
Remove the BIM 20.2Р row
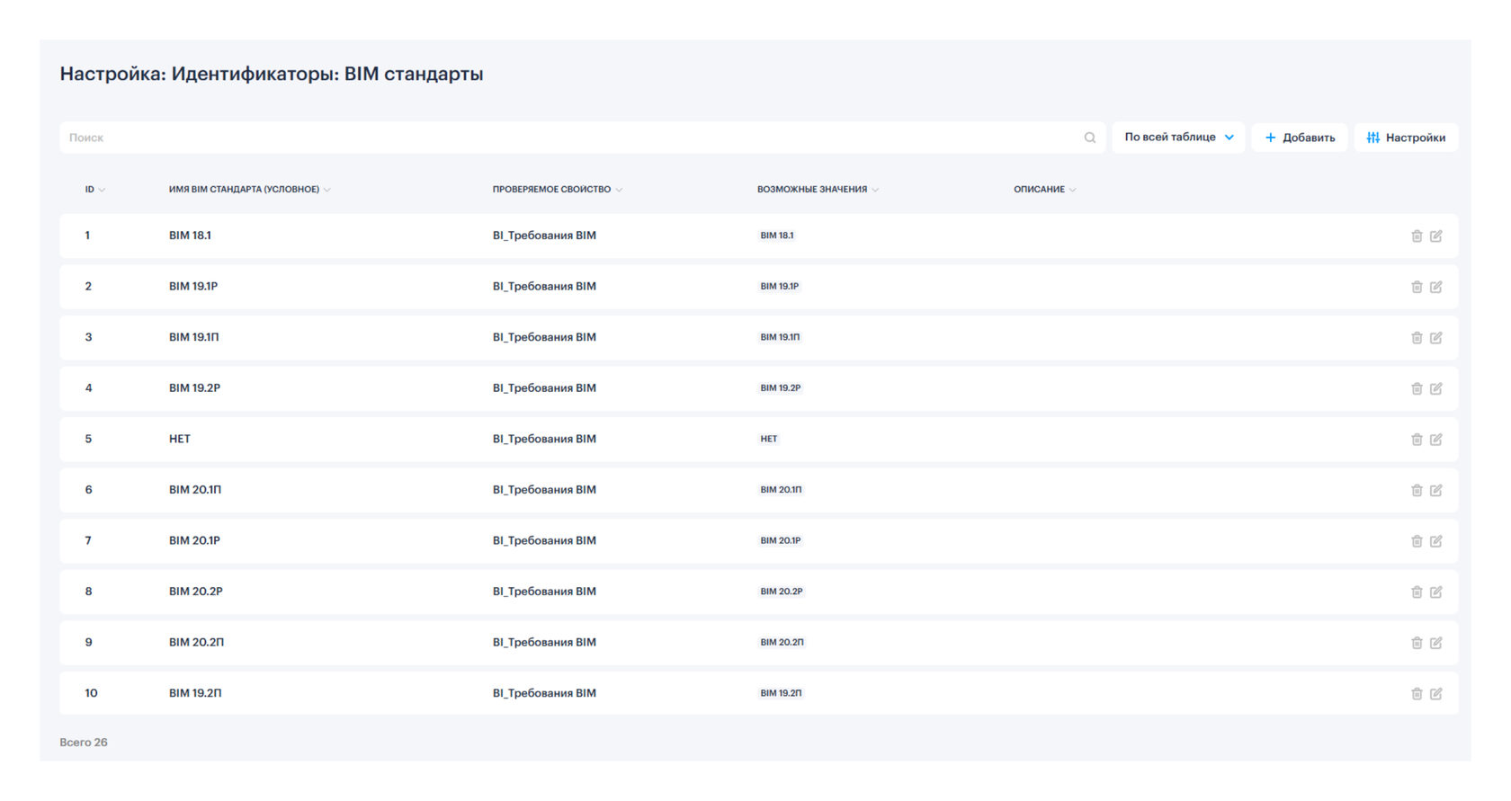[1417, 592]
